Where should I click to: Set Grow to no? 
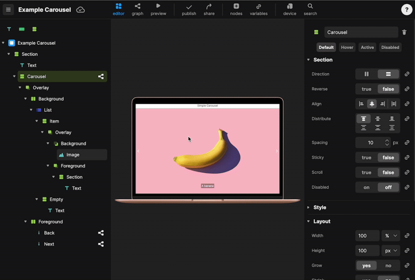click(388, 265)
